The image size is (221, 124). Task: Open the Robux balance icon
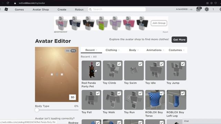pos(207,9)
